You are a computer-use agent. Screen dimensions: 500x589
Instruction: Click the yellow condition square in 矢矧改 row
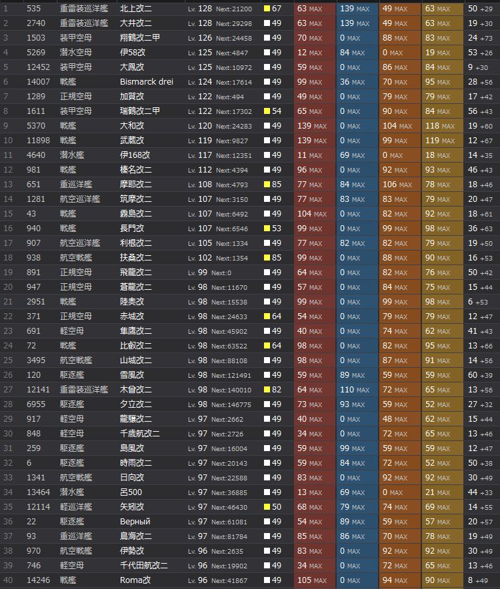(x=267, y=507)
